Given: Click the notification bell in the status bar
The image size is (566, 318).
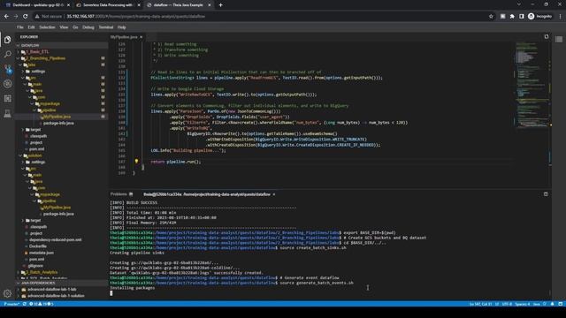Looking at the screenshot, I should (552, 304).
